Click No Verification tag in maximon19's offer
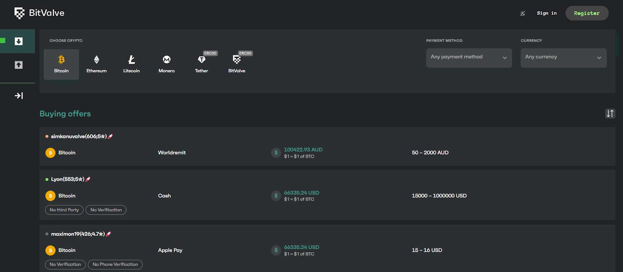 coord(65,265)
